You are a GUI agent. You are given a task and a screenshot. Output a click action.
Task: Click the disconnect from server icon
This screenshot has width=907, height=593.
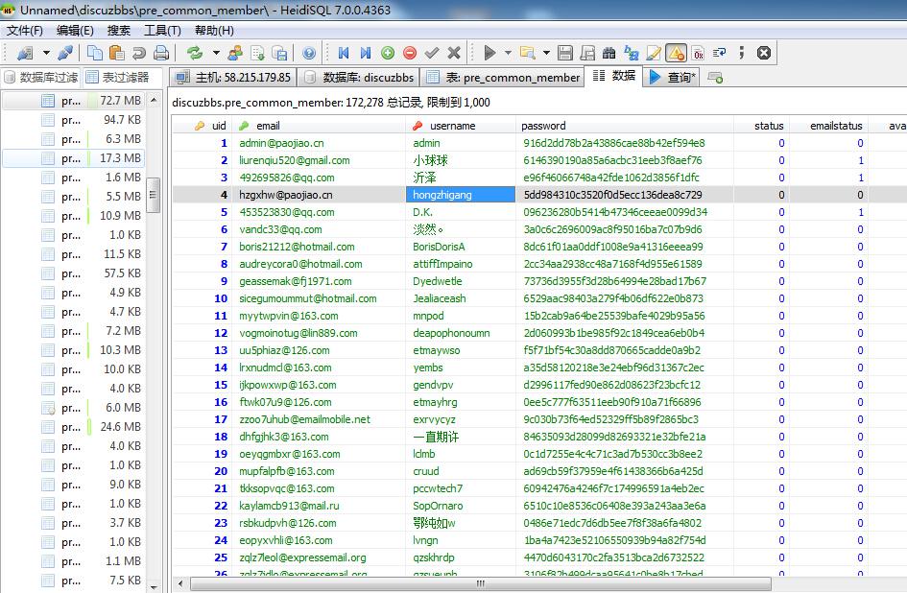65,53
